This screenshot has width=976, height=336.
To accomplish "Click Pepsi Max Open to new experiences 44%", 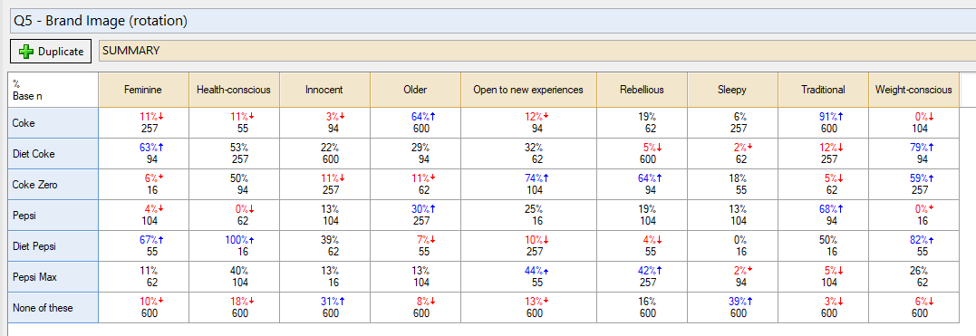I will [x=528, y=277].
